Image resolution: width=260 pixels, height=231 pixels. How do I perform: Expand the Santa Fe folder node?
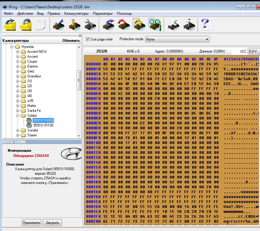point(18,111)
